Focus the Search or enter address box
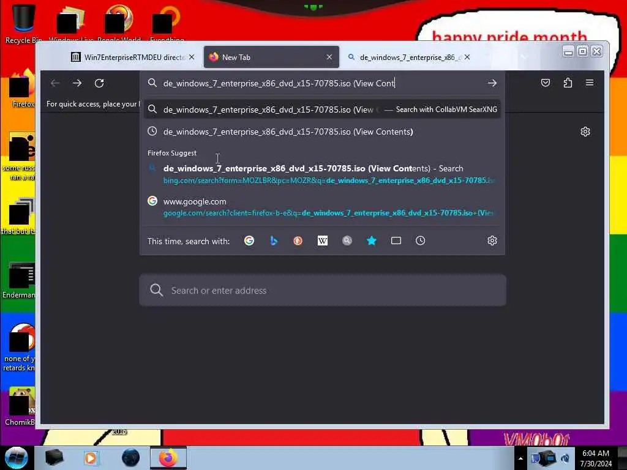 tap(322, 291)
